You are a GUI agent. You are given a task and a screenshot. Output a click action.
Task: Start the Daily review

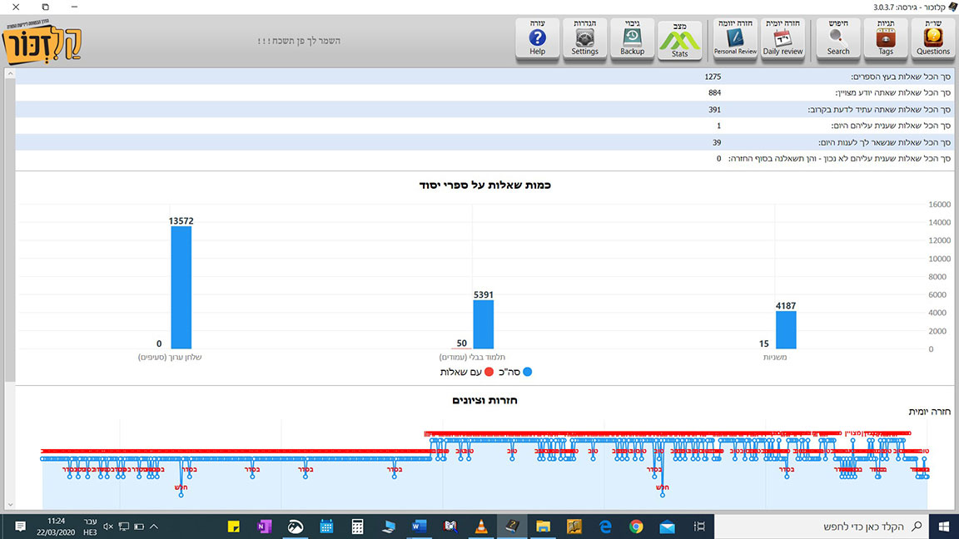tap(783, 38)
